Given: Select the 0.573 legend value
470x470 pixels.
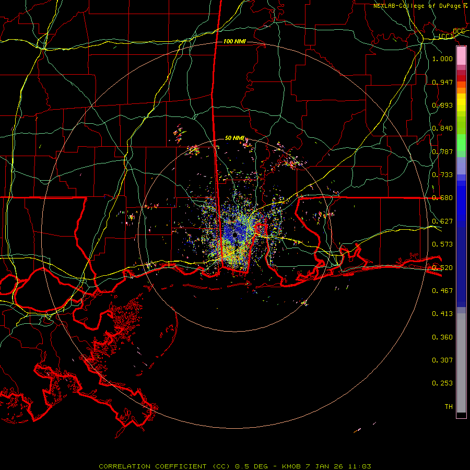Looking at the screenshot, I should coord(442,244).
